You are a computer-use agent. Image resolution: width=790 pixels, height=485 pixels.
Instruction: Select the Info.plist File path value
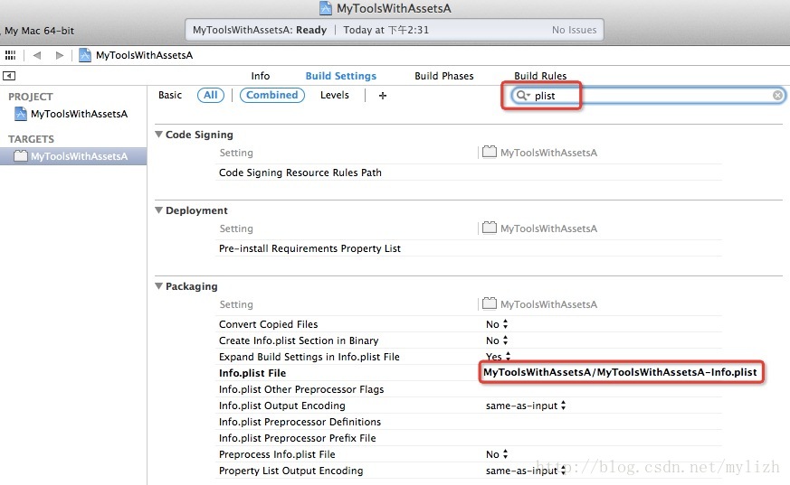(x=620, y=372)
